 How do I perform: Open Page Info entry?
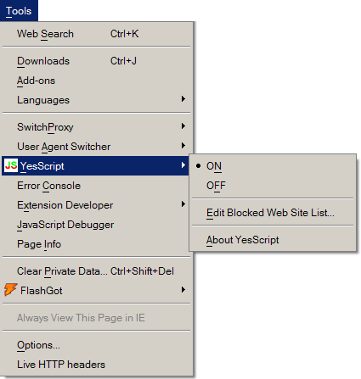pyautogui.click(x=96, y=244)
